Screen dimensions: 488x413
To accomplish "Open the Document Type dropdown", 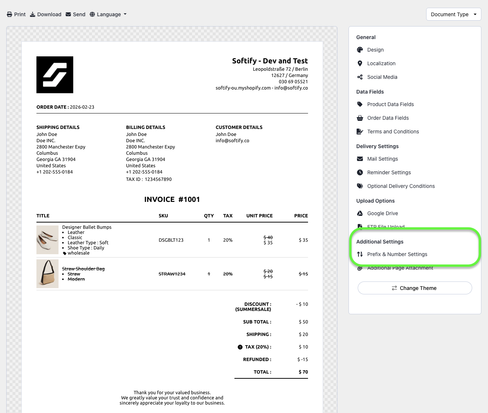I will (453, 14).
